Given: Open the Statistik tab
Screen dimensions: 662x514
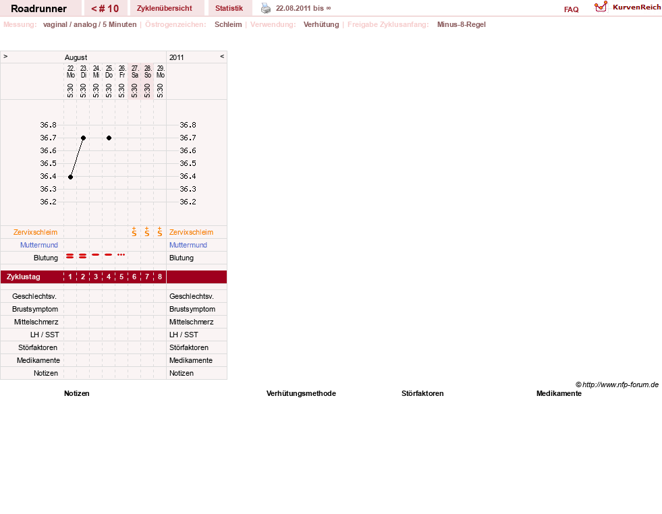Looking at the screenshot, I should (229, 9).
